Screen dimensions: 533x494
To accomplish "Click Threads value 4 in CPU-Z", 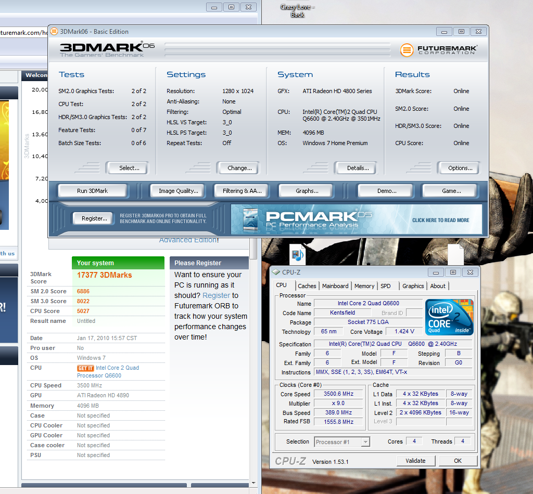I will (463, 441).
